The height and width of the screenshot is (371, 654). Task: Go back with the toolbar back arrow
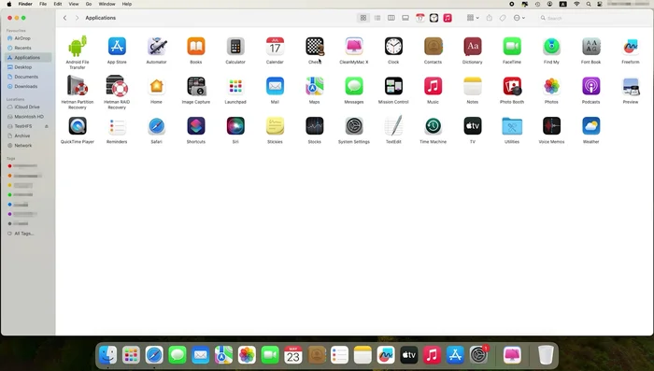point(65,18)
